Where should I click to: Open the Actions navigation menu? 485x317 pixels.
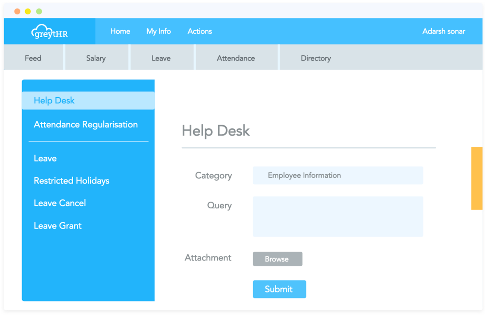(200, 31)
